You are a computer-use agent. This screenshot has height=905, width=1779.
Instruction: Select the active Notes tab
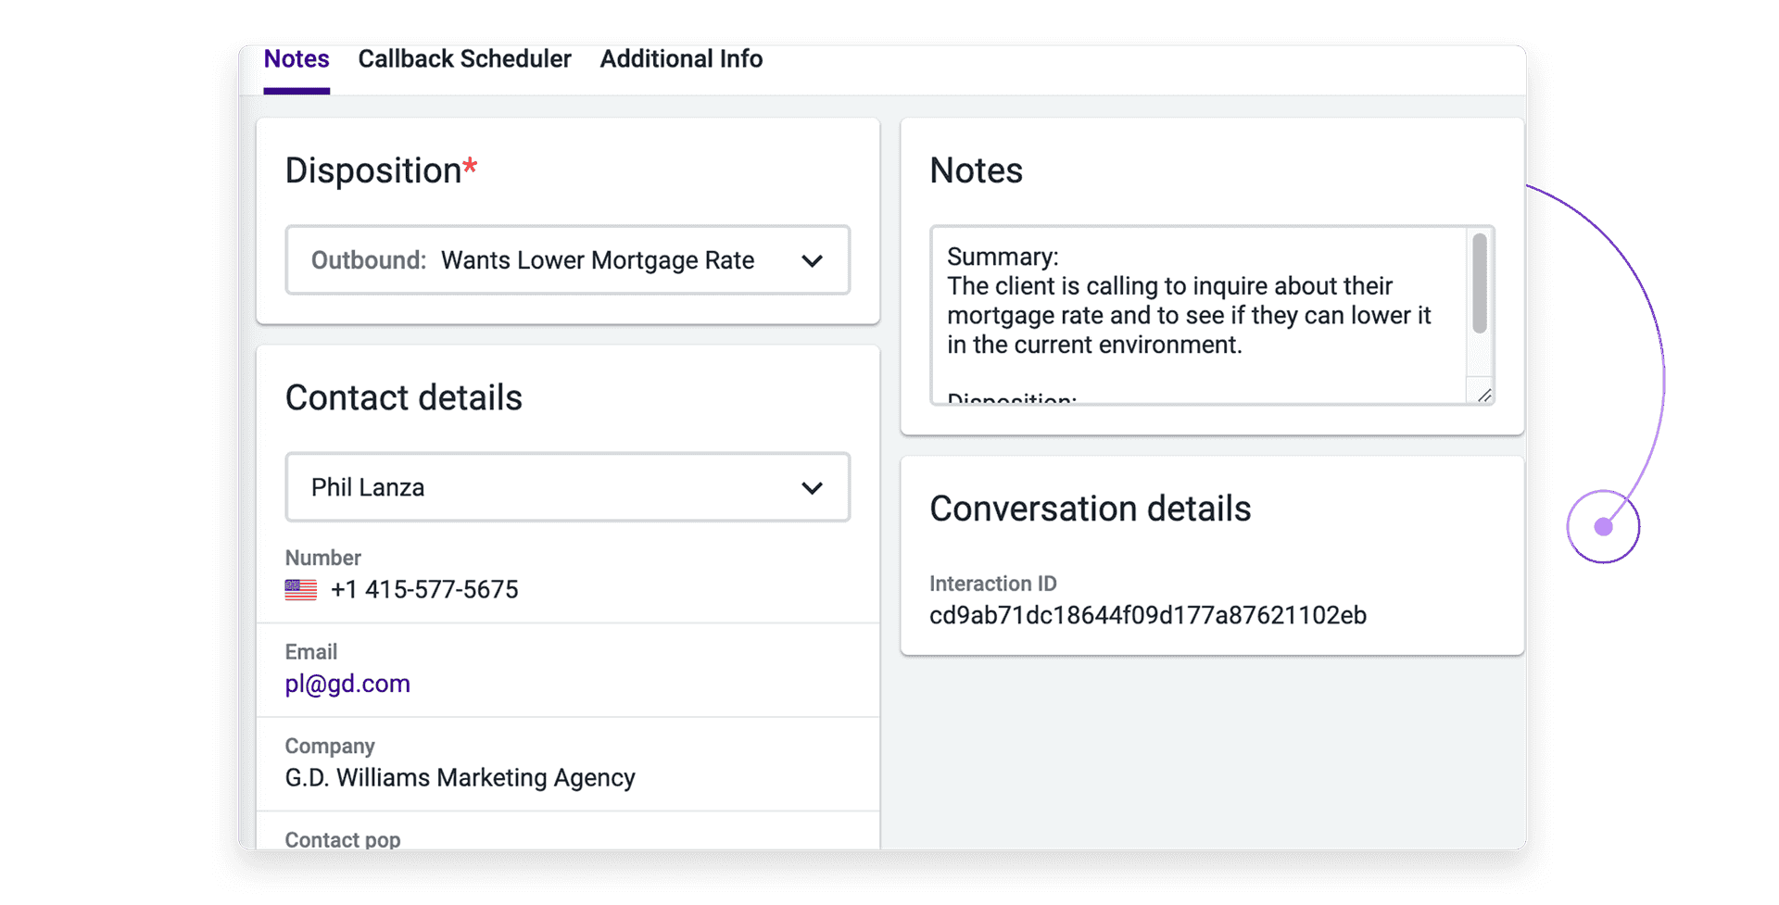coord(296,58)
